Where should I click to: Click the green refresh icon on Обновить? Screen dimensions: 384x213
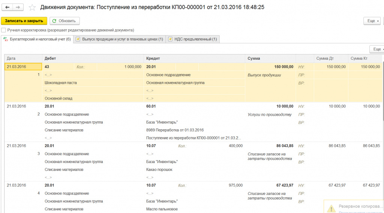click(55, 21)
